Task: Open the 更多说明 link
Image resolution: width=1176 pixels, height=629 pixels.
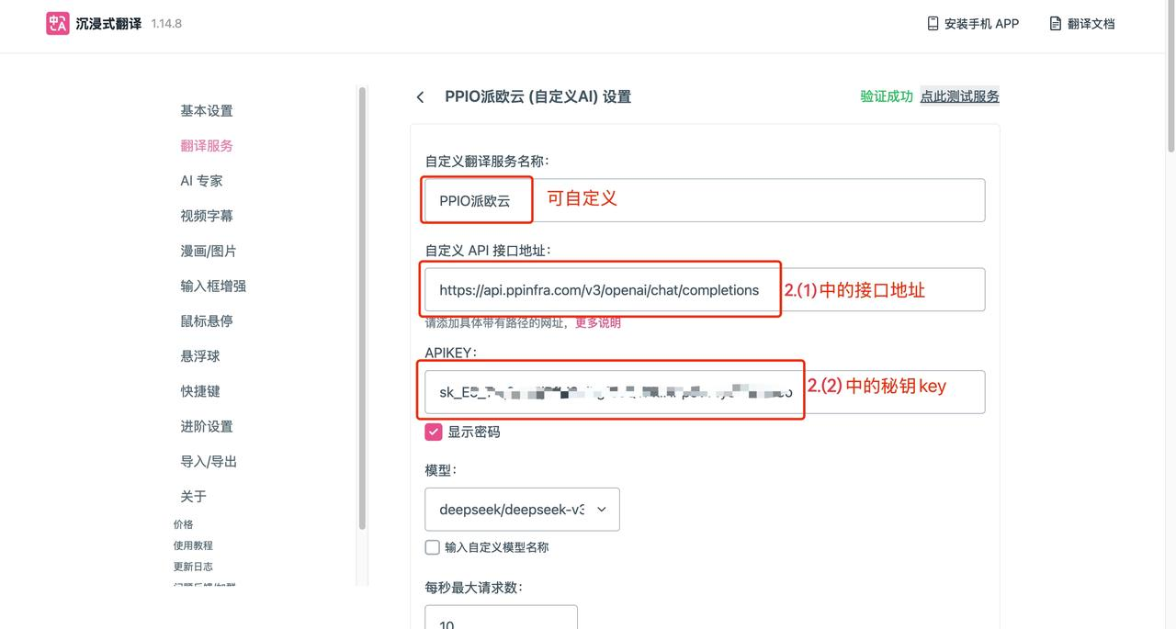Action: click(598, 323)
